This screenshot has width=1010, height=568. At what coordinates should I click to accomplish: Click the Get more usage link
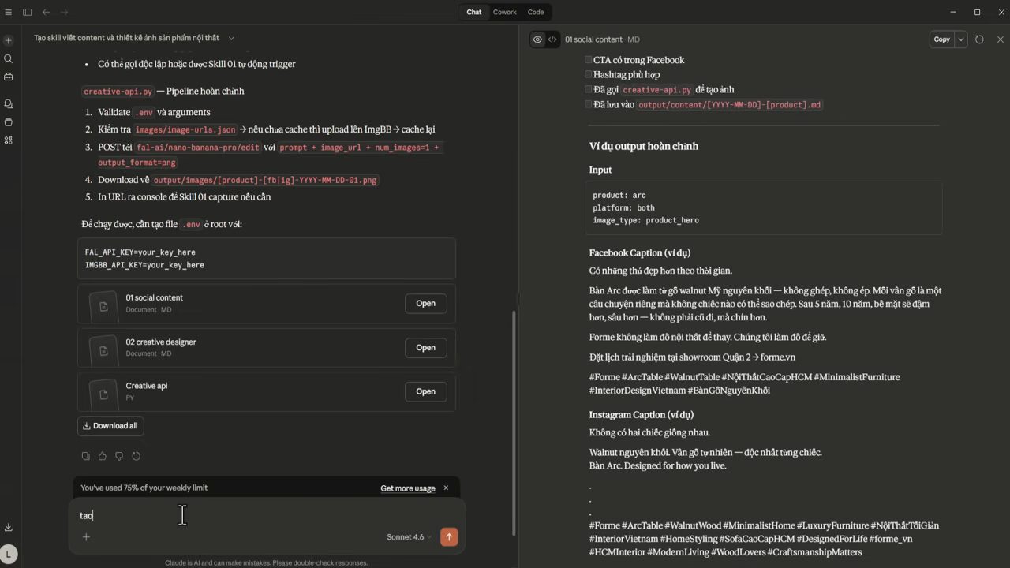408,488
